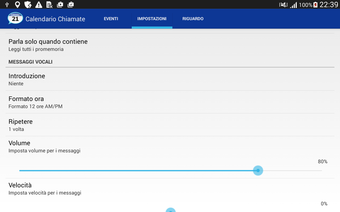Click the Calendario Chiamate title

55,19
